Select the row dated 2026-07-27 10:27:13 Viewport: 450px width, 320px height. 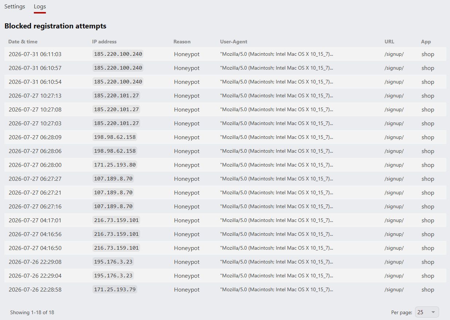click(x=225, y=95)
